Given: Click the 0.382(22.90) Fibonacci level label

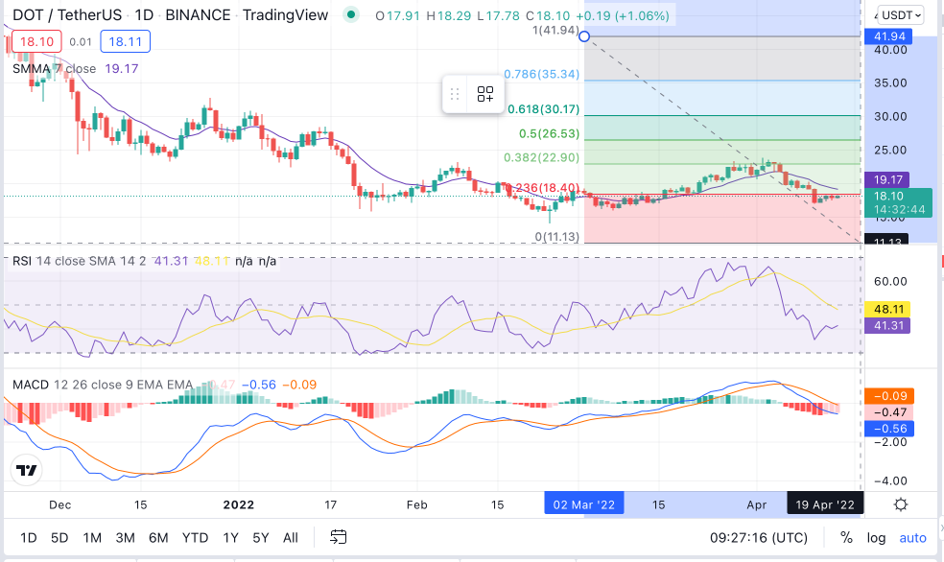Looking at the screenshot, I should tap(542, 157).
